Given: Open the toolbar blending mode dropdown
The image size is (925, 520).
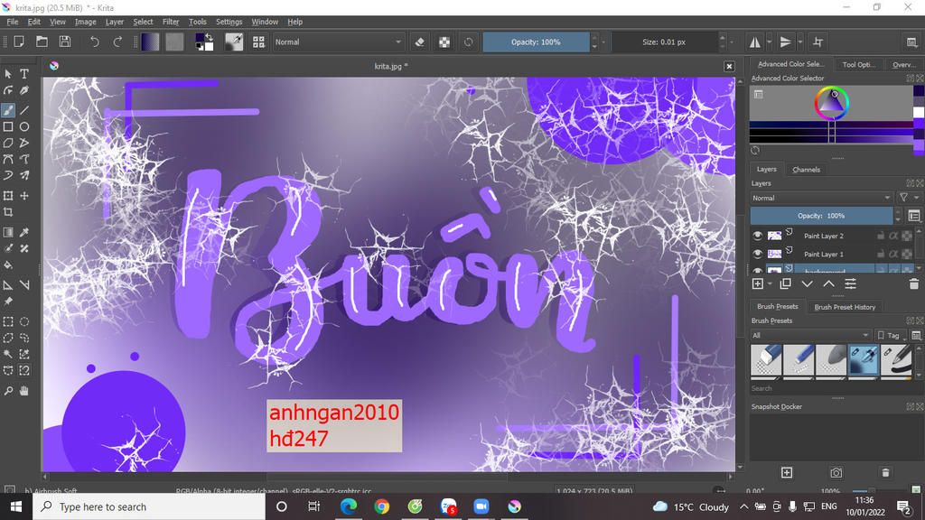Looking at the screenshot, I should tap(338, 42).
